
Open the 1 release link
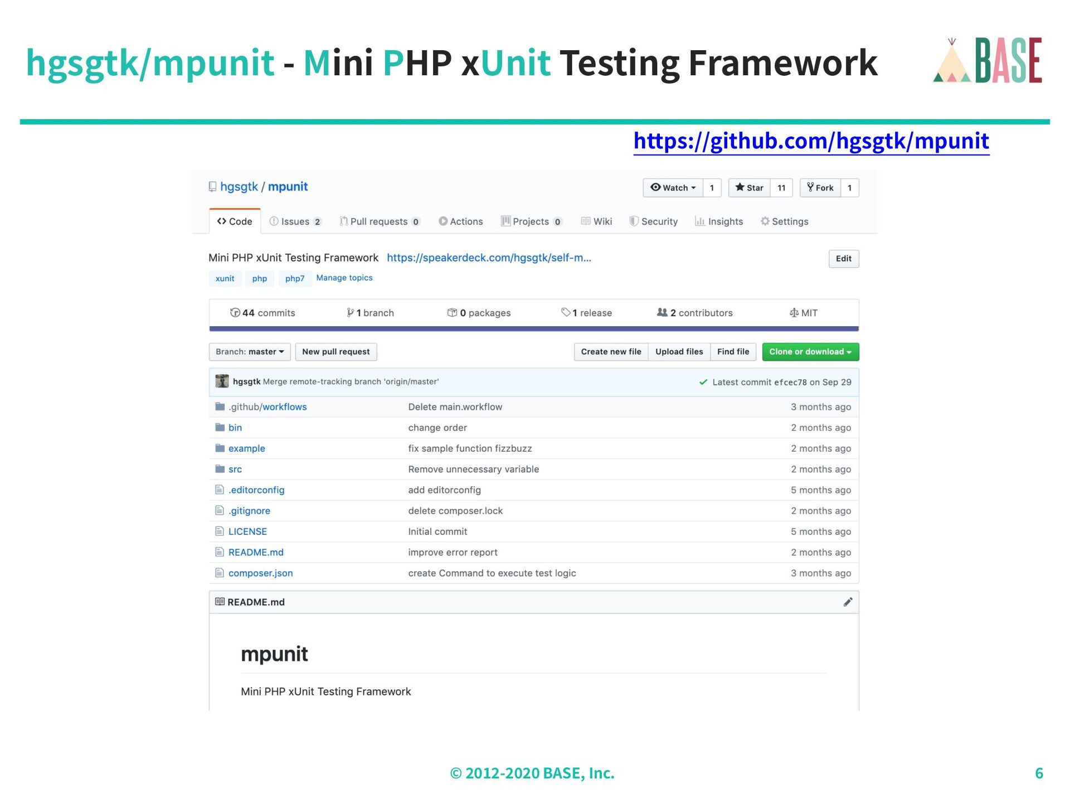586,313
